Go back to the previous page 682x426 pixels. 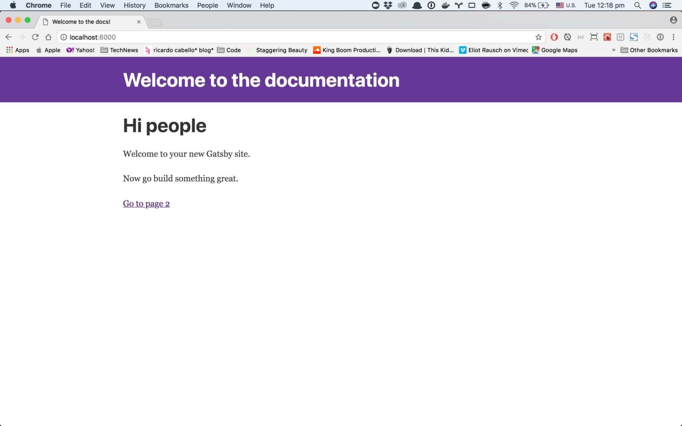pos(9,37)
